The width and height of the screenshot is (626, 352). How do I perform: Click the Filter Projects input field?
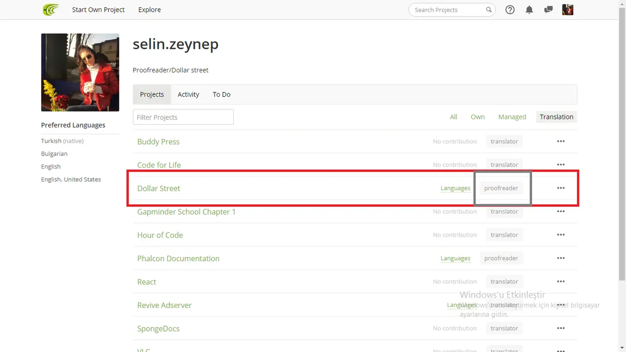click(183, 117)
